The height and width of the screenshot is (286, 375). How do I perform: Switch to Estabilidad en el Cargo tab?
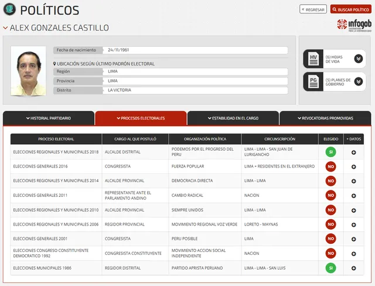[233, 118]
